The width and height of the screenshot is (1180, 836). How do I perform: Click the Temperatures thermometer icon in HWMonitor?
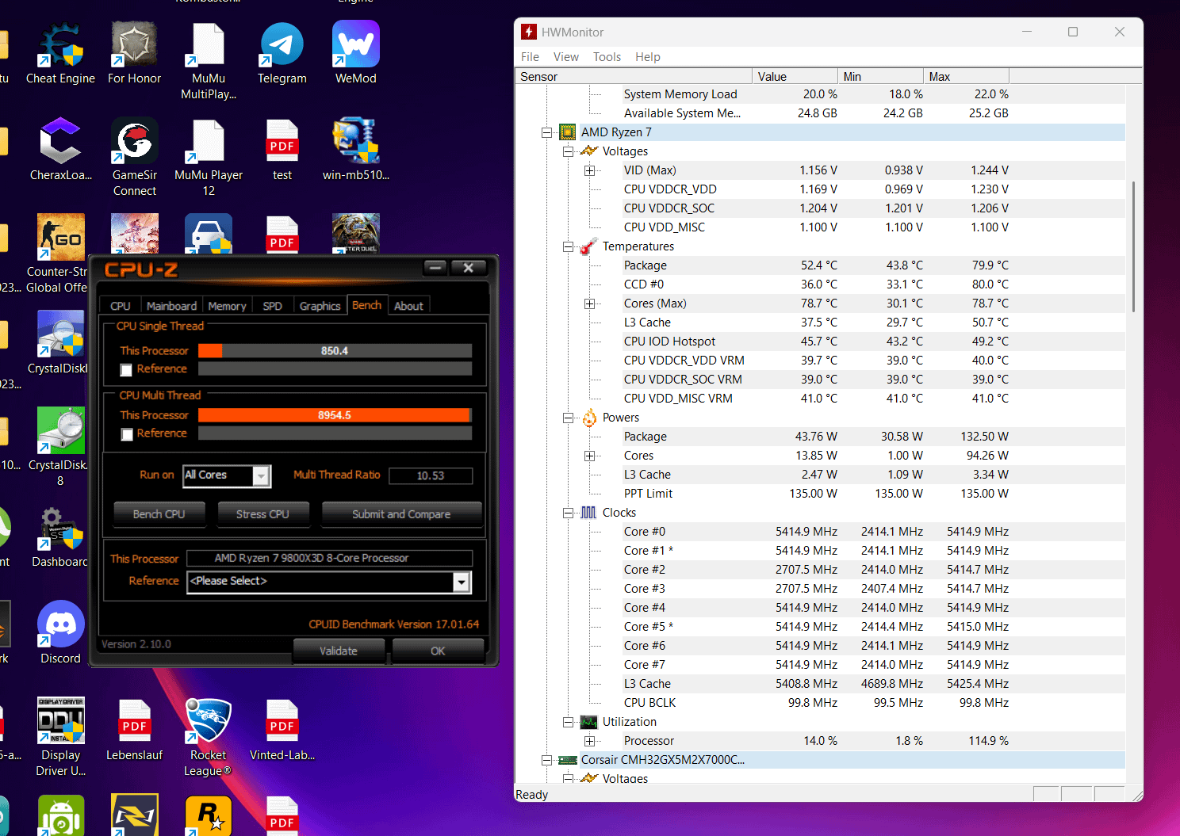click(588, 246)
